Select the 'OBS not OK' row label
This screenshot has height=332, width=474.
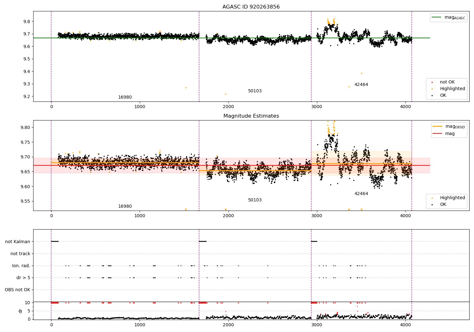click(x=17, y=290)
